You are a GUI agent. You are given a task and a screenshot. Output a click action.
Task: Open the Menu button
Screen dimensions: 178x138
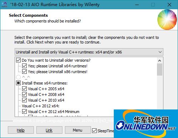[78, 130]
